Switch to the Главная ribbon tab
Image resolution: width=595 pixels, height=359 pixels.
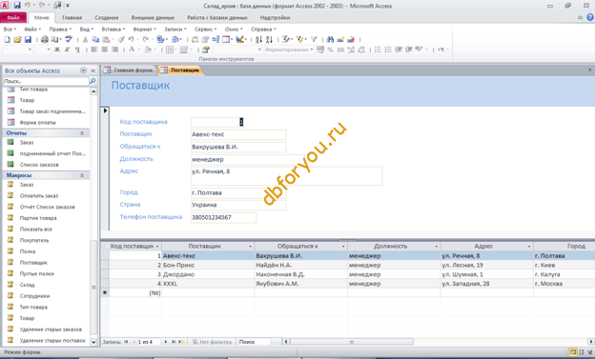pos(72,18)
